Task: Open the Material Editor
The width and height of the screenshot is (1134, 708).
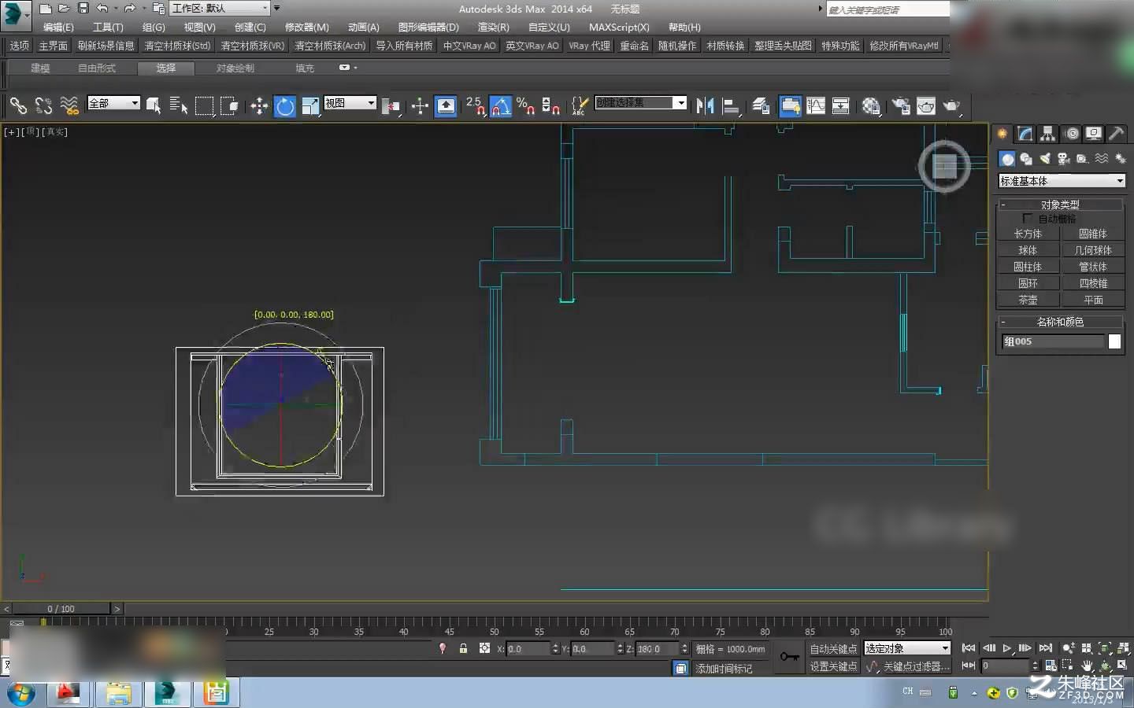Action: pos(871,105)
